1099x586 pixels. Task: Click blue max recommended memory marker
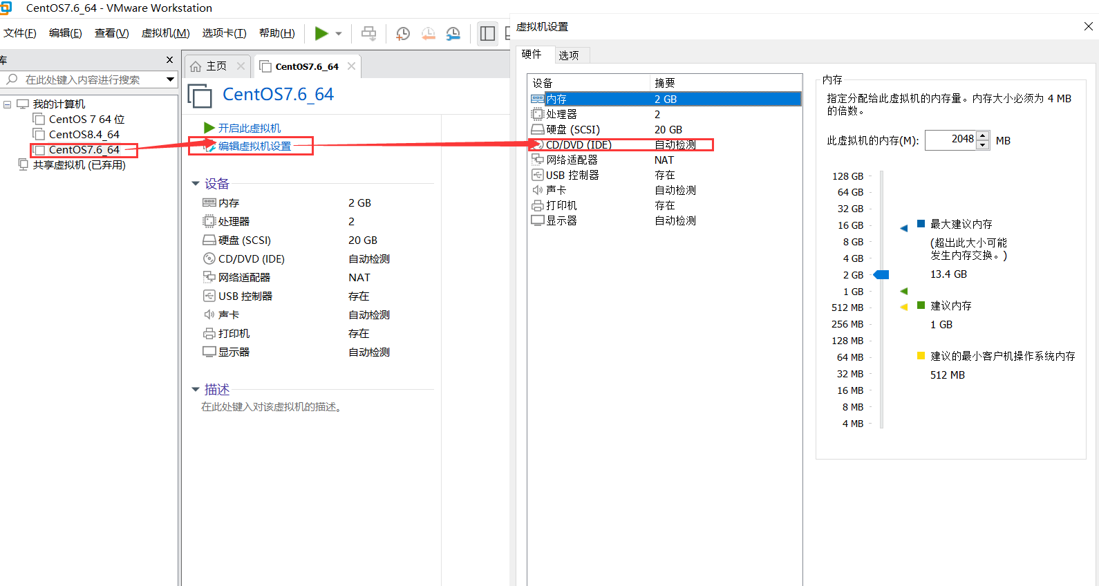pos(903,228)
